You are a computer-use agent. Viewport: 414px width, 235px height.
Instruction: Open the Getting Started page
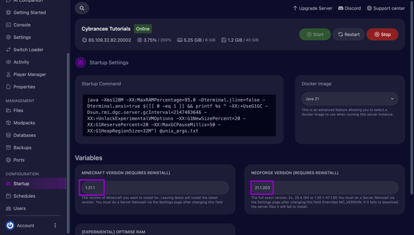pyautogui.click(x=30, y=13)
